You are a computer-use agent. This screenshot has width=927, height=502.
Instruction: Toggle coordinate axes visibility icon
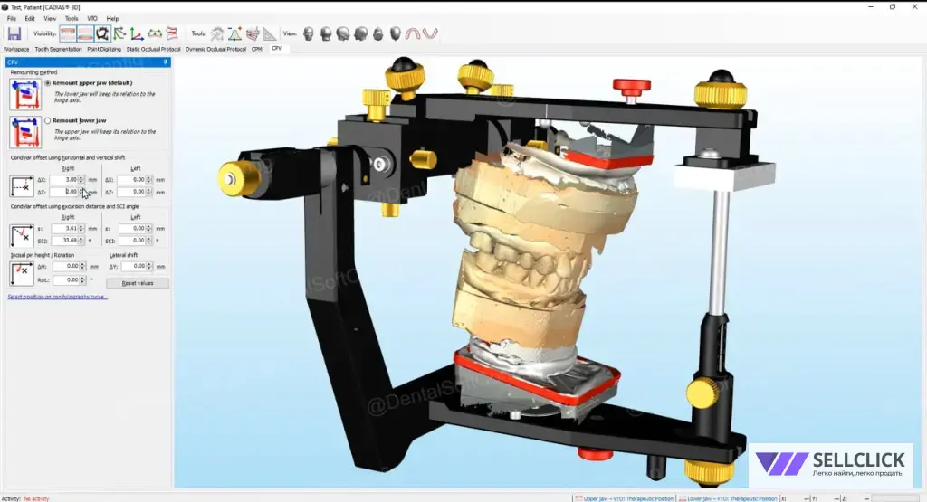click(x=138, y=34)
